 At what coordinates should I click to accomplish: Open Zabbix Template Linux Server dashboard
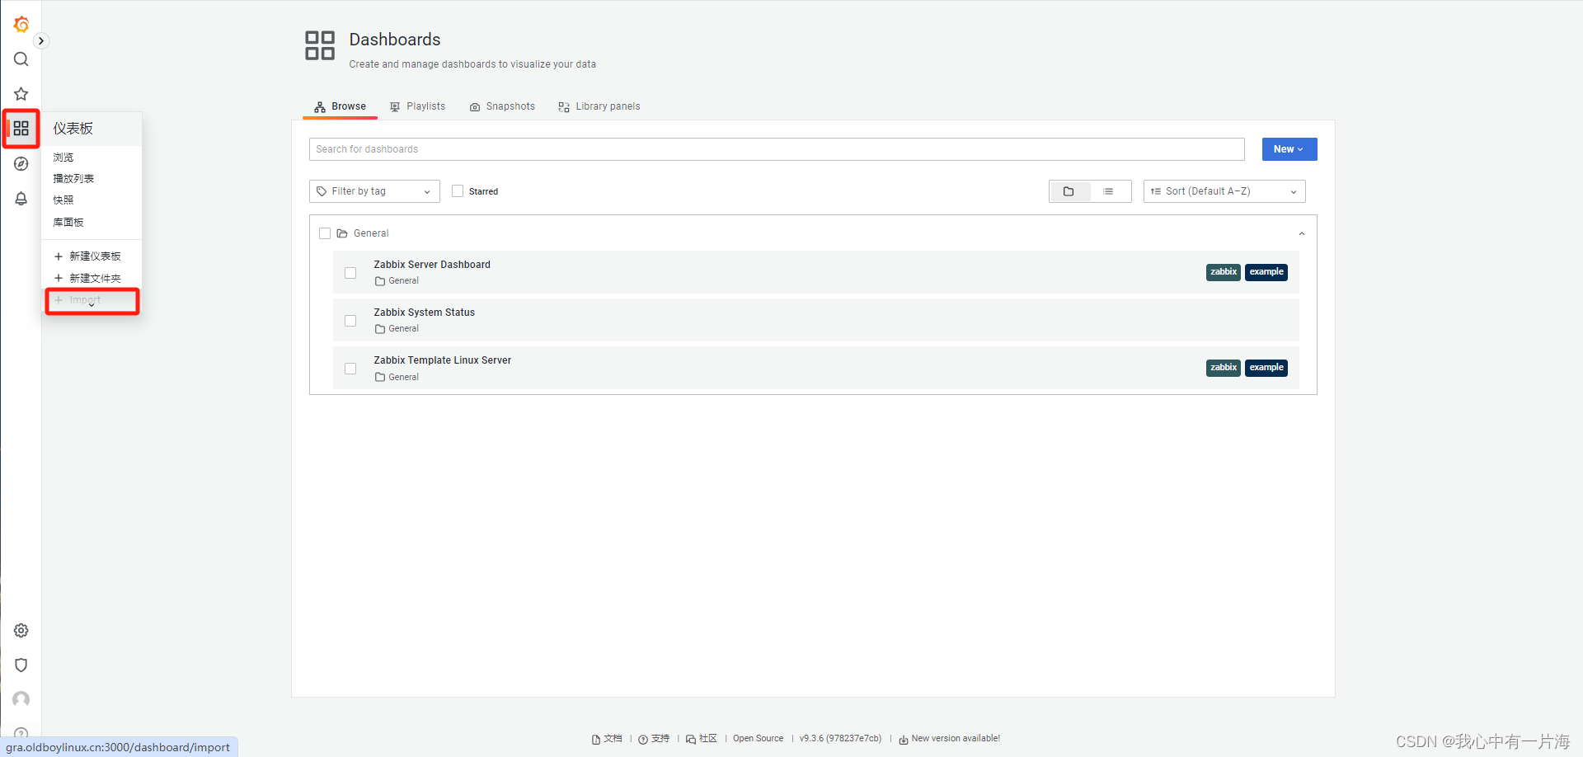pos(443,360)
